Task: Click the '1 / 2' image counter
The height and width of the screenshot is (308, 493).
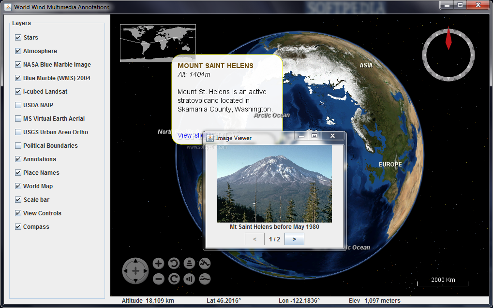Action: coord(274,239)
